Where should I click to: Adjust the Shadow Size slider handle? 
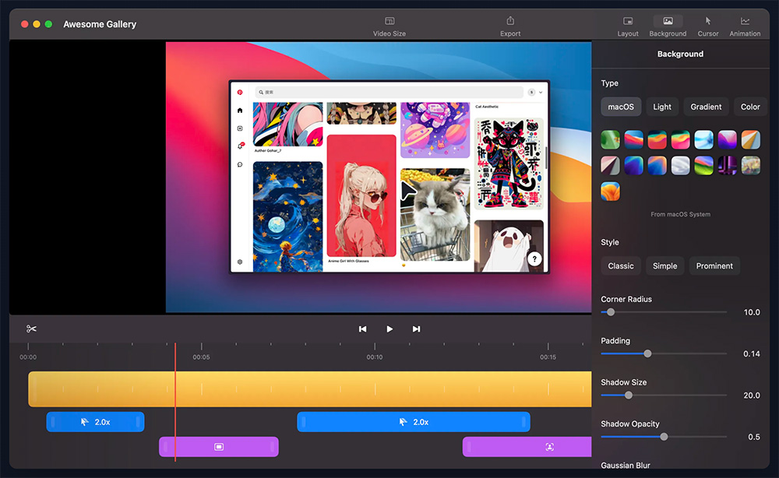point(629,395)
